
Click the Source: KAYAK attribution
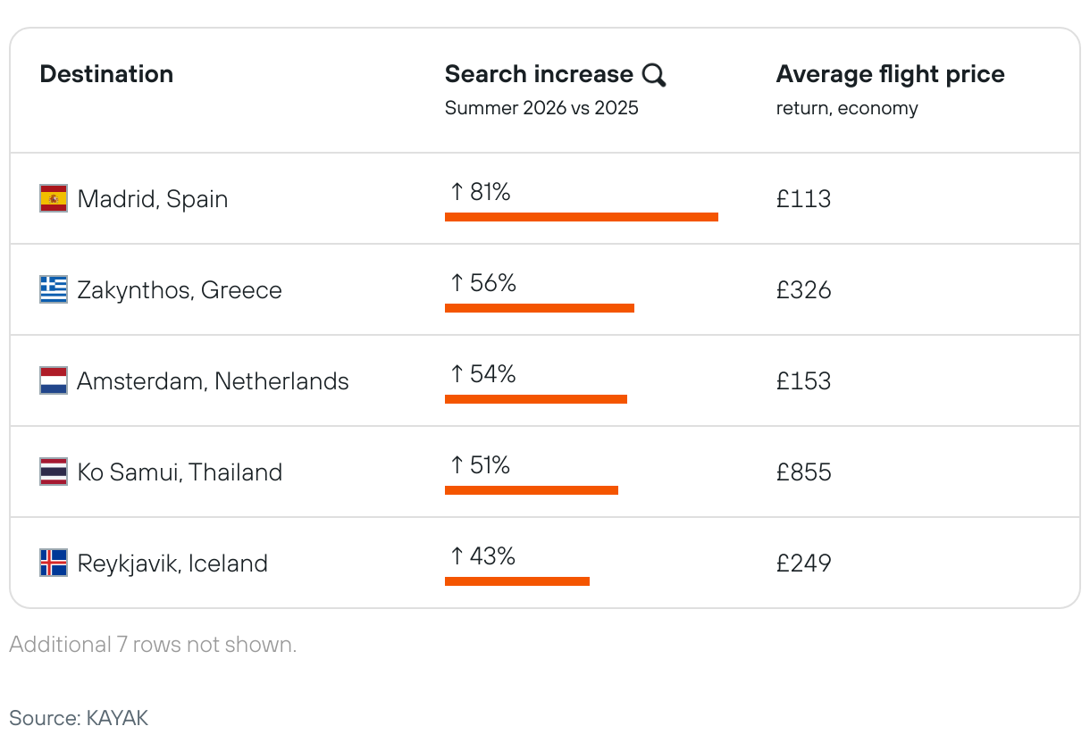(79, 717)
